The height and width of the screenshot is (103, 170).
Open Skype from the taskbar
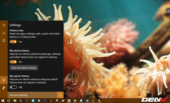coord(33,101)
